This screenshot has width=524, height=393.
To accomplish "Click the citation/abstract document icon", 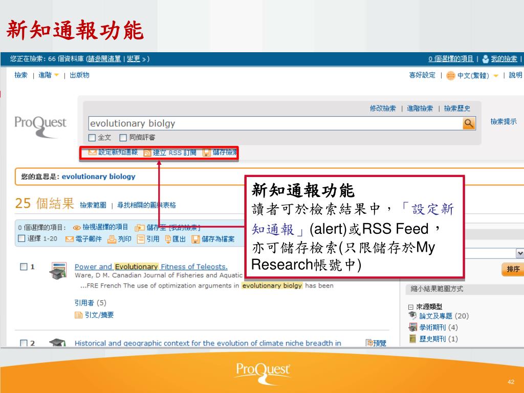I will (x=78, y=315).
